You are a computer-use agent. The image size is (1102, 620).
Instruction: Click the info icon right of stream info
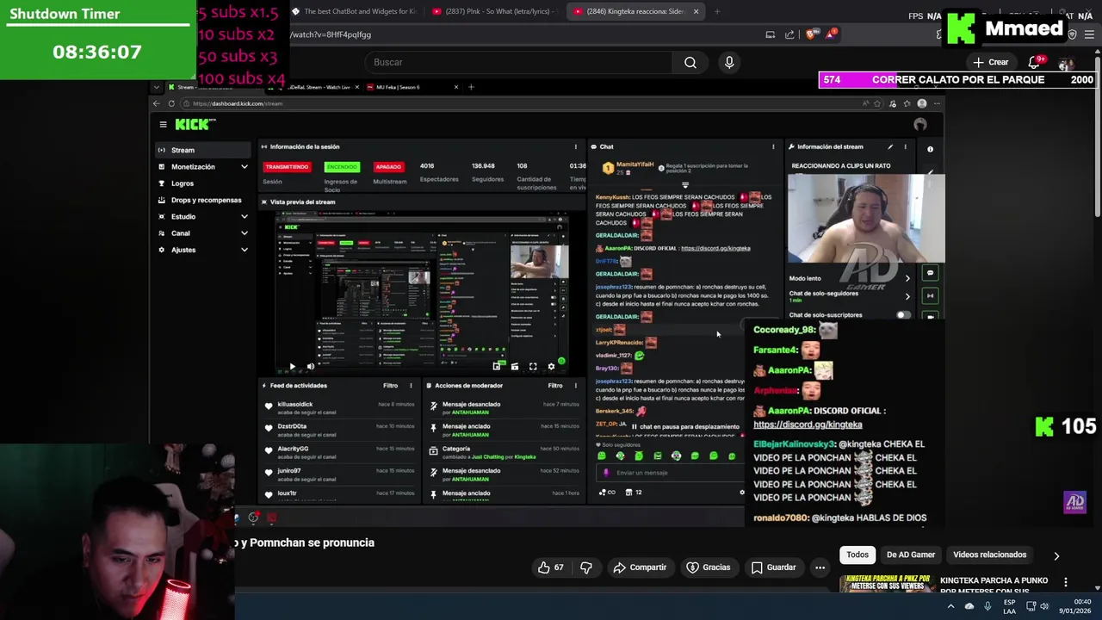(x=930, y=149)
